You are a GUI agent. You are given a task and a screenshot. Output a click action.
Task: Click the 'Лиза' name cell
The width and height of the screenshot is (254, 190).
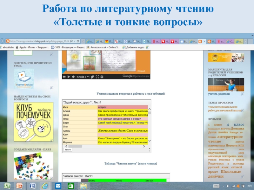[x=80, y=119]
